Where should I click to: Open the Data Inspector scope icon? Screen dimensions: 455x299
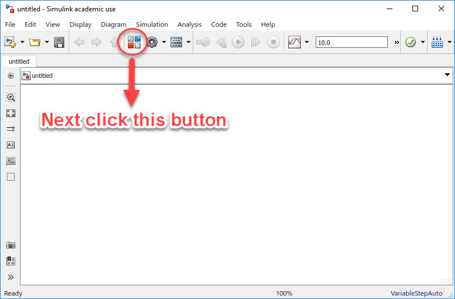[295, 42]
